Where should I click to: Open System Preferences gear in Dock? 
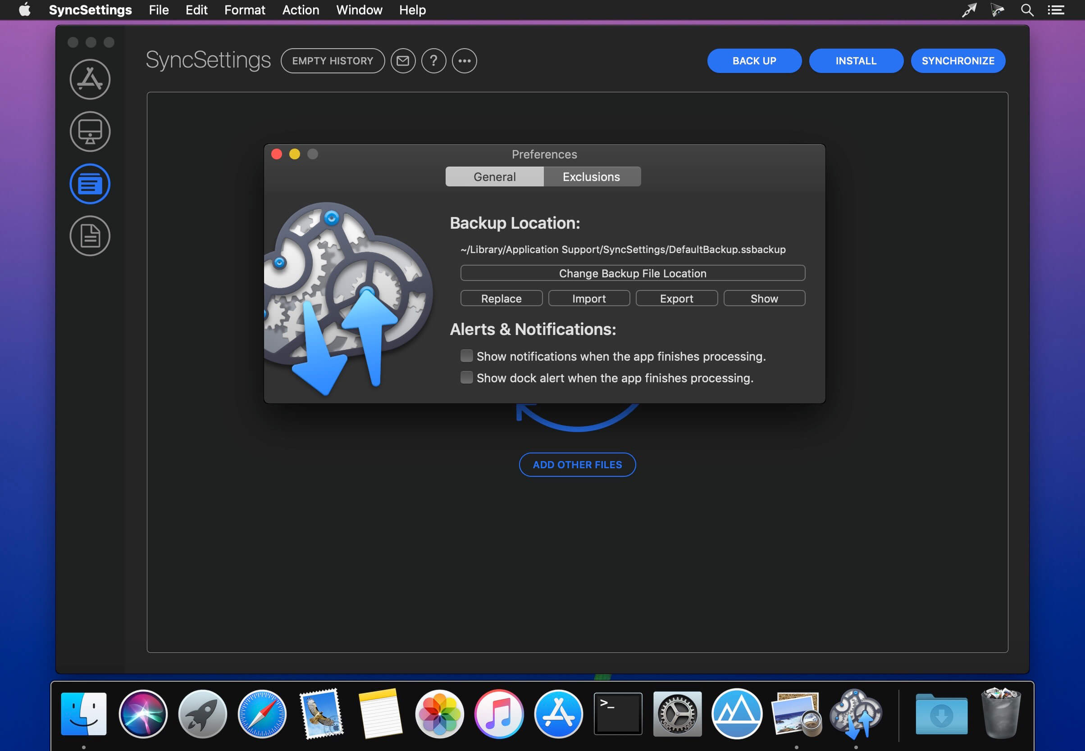677,714
